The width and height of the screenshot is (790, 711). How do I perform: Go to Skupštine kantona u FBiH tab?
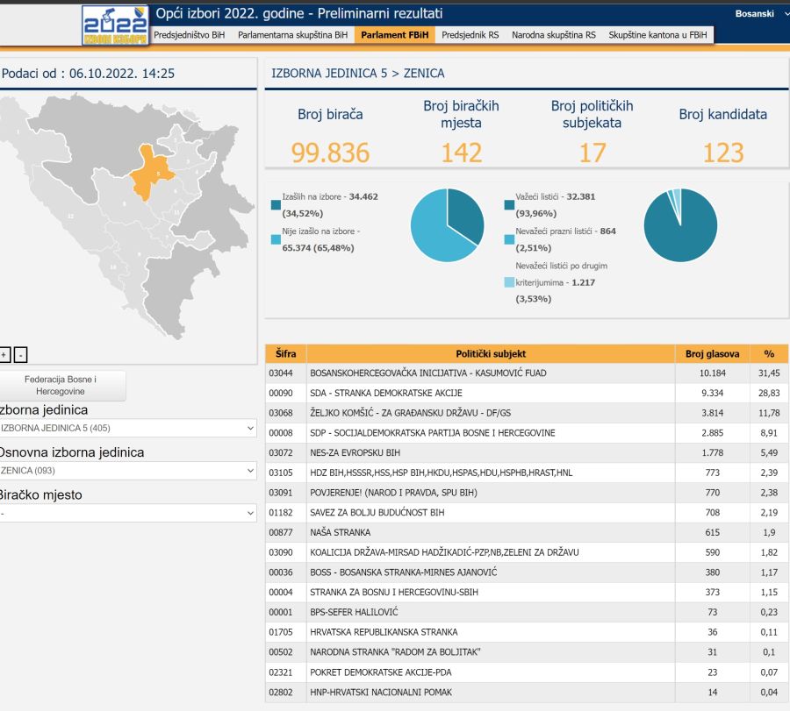[x=657, y=35]
